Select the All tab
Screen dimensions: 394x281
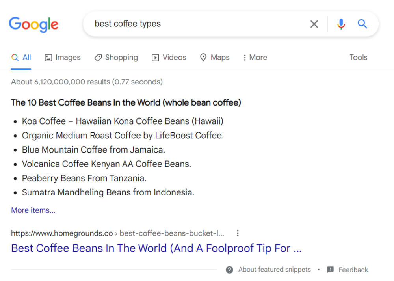pos(21,58)
